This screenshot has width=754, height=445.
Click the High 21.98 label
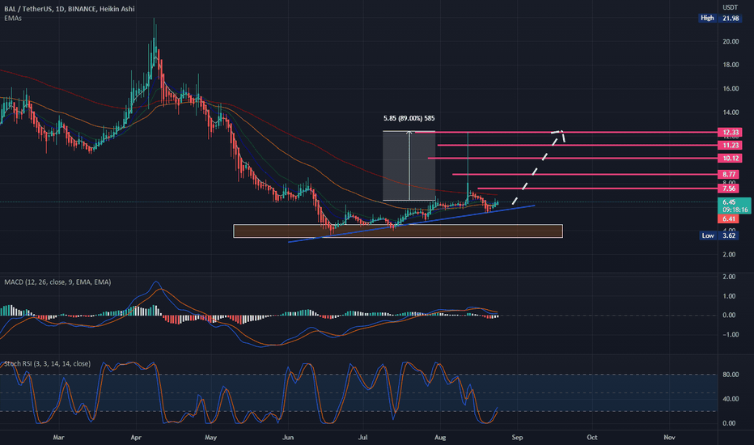pos(720,19)
